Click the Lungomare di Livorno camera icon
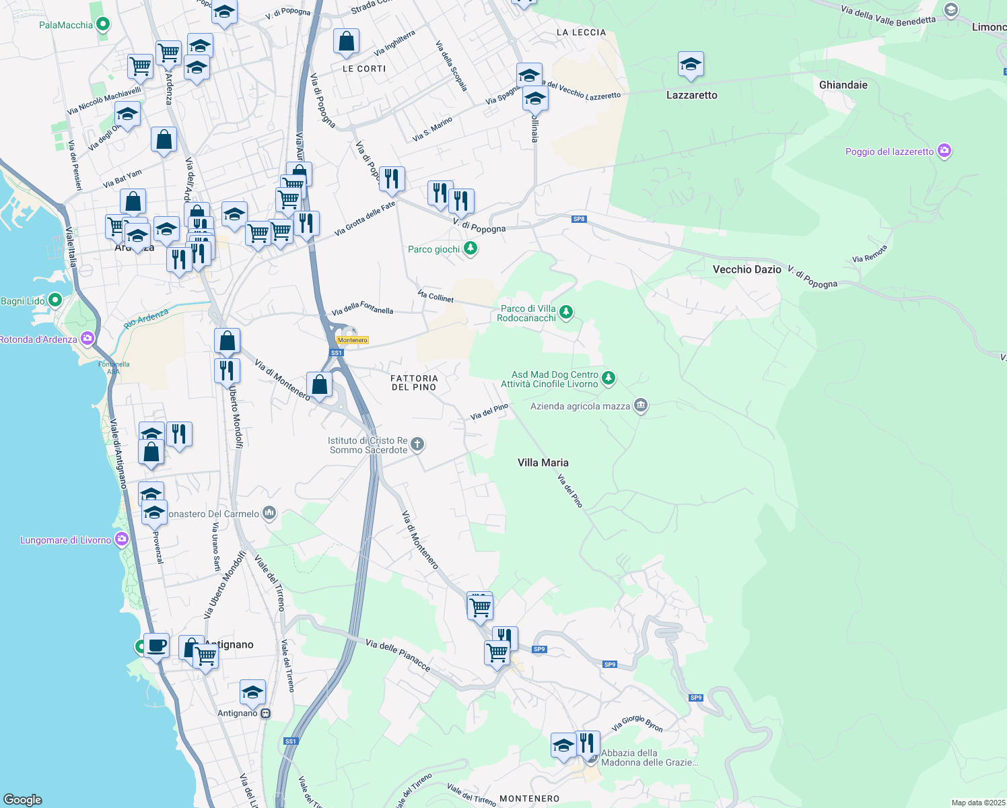This screenshot has height=808, width=1007. coord(122,539)
